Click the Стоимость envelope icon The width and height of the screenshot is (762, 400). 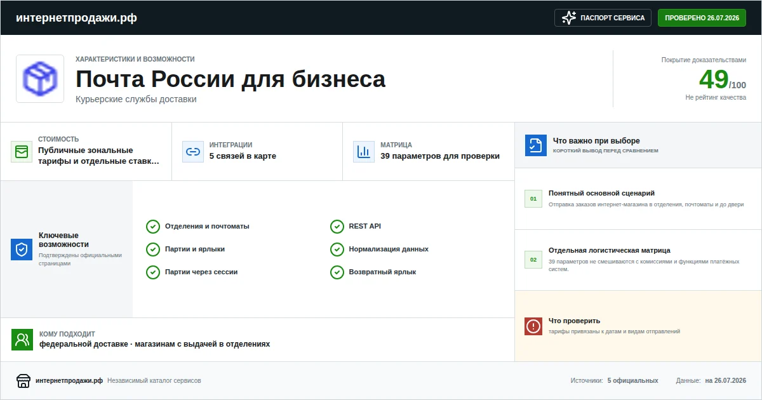22,152
